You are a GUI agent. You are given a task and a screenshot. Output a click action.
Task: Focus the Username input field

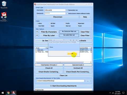[55, 10]
